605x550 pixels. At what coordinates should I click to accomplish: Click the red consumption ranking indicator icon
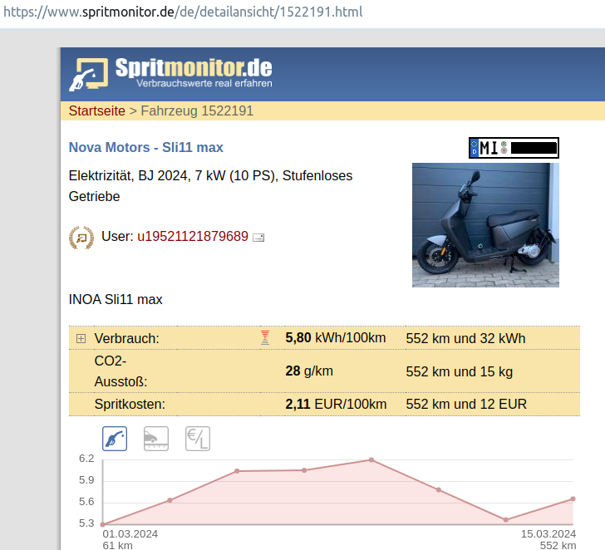[x=265, y=337]
